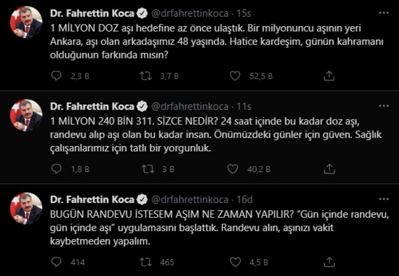Open more options on second tweet
This screenshot has width=399, height=276.
tap(382, 106)
